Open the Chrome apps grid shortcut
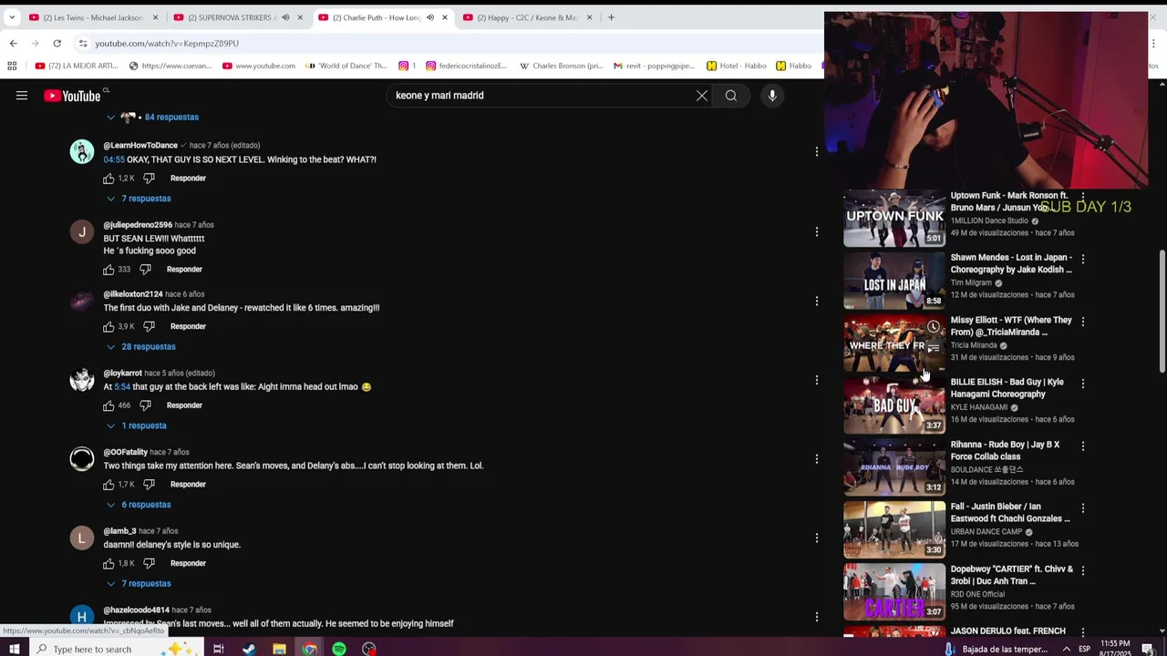1167x656 pixels. [x=12, y=66]
